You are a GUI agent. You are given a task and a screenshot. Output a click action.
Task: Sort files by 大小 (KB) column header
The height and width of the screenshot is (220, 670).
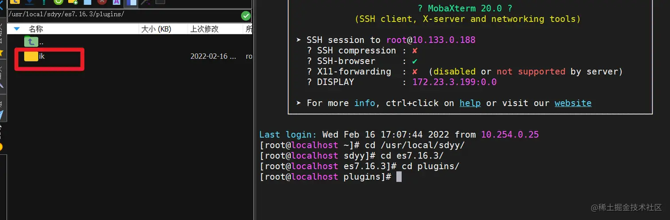tap(156, 29)
